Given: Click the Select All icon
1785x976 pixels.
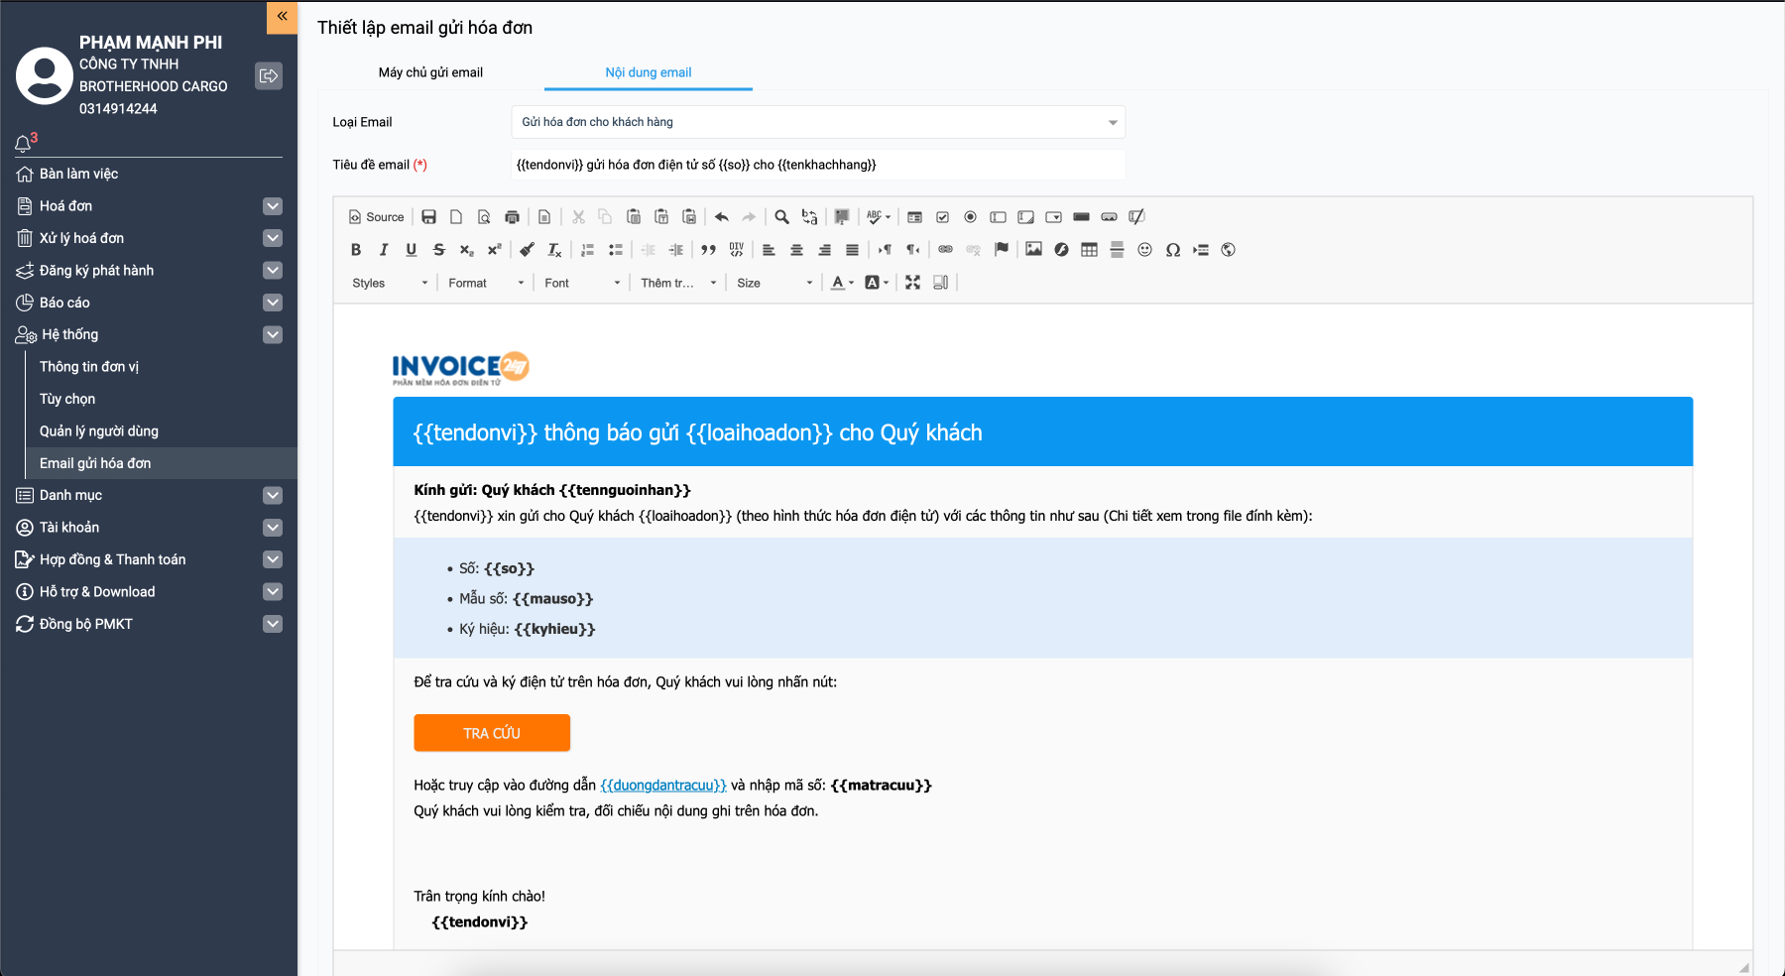Looking at the screenshot, I should click(x=842, y=217).
